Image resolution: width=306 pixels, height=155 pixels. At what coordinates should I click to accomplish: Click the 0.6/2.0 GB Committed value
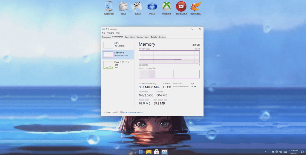point(146,95)
